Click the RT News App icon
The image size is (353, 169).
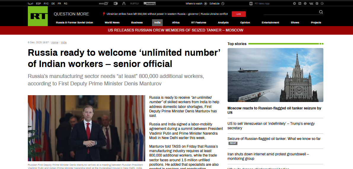pyautogui.click(x=251, y=3)
